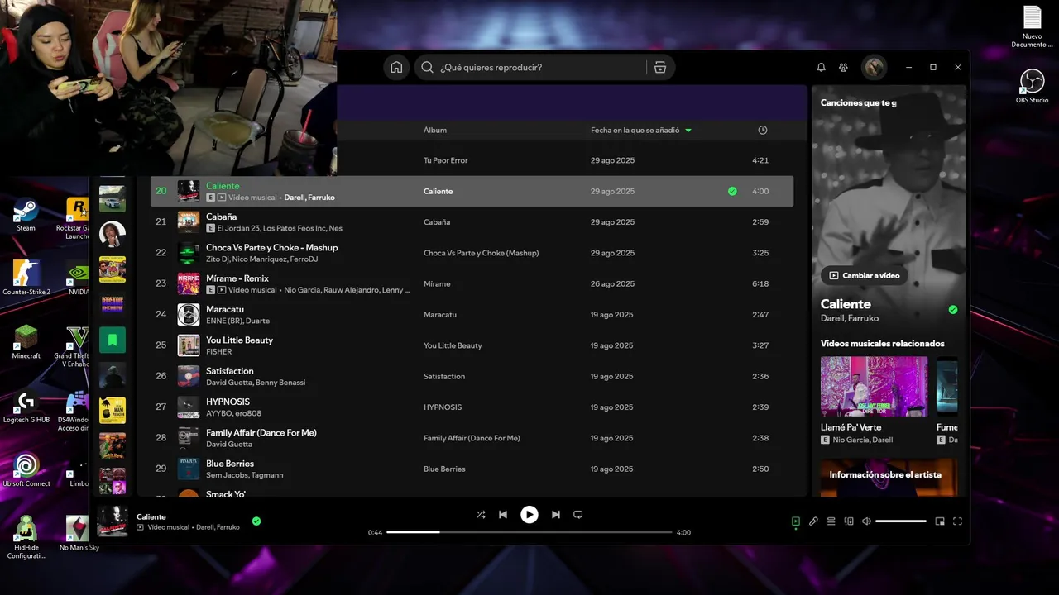
Task: Select song You Little Beauty
Action: 472,345
